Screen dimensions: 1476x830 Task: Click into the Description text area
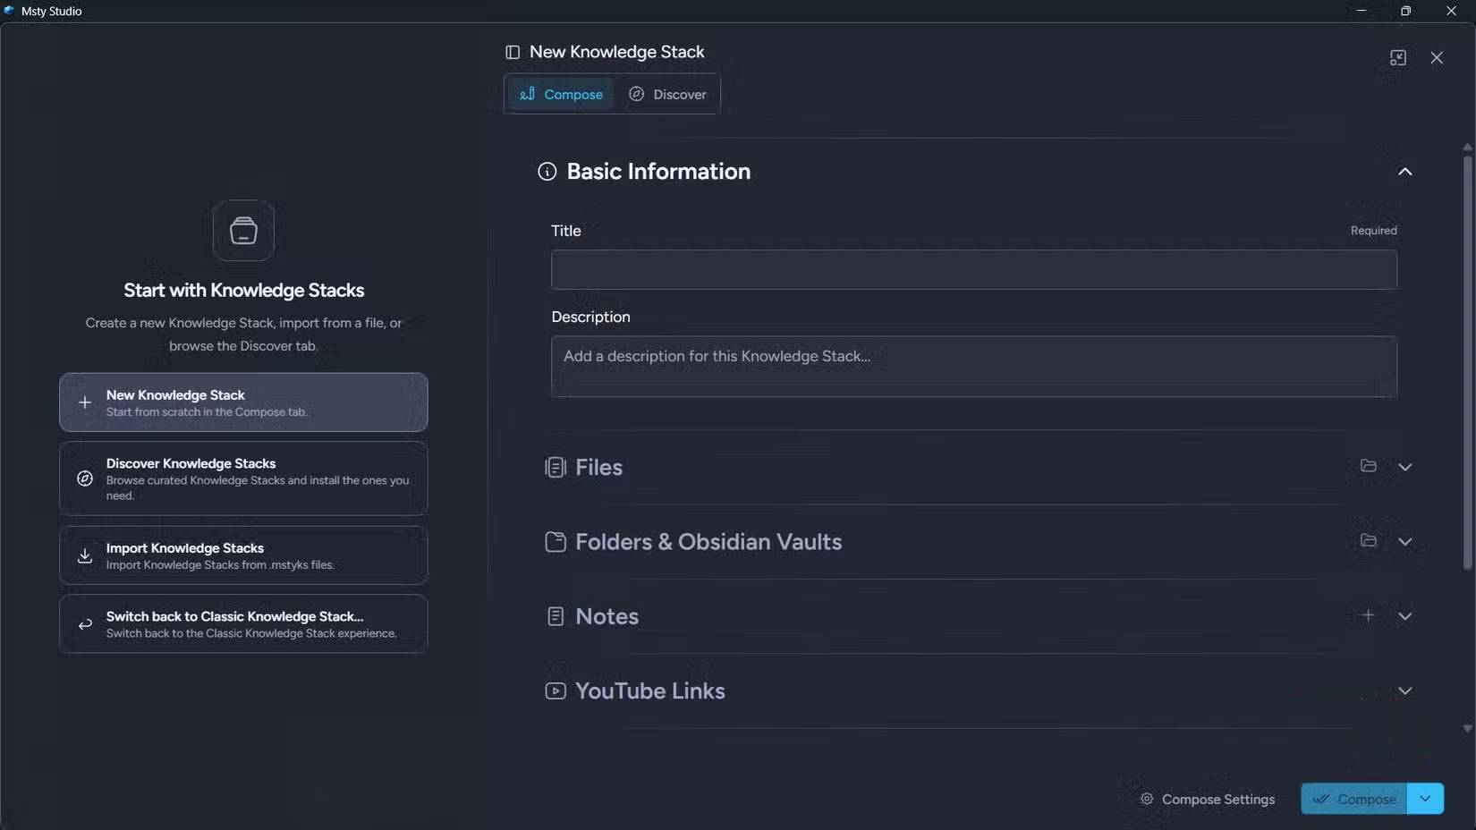[973, 367]
